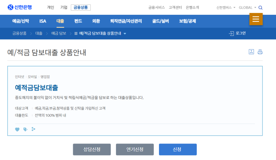Viewport: 276px width, 160px height.
Task: Open the 퇴직연금/자산관리 menu
Action: [x=126, y=21]
